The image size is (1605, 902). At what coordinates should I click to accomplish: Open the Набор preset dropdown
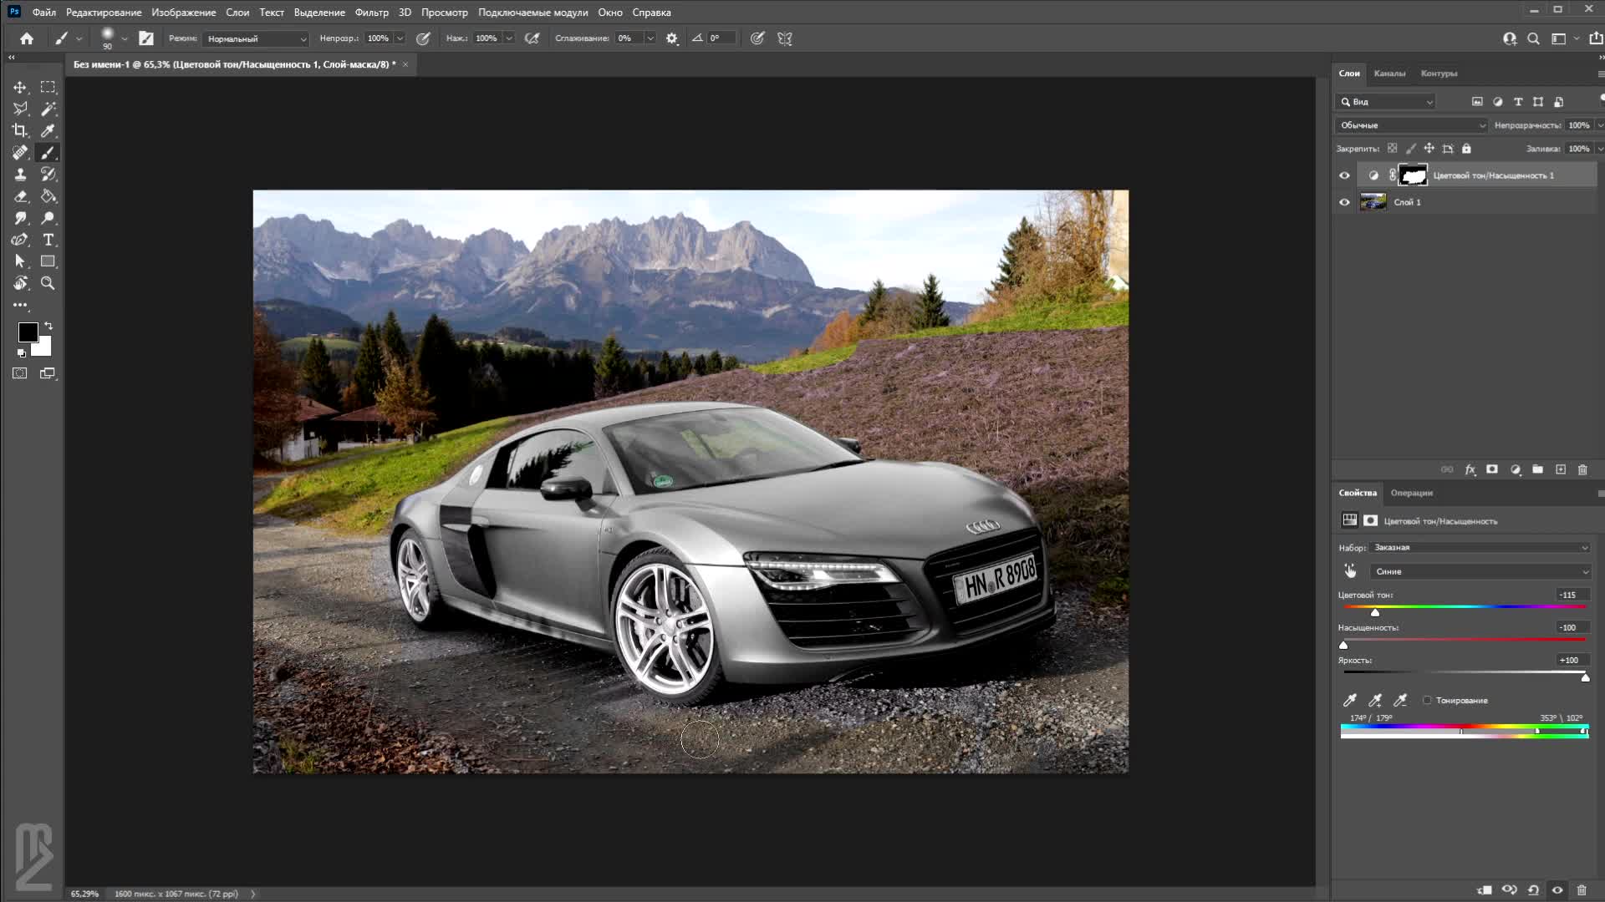1480,548
